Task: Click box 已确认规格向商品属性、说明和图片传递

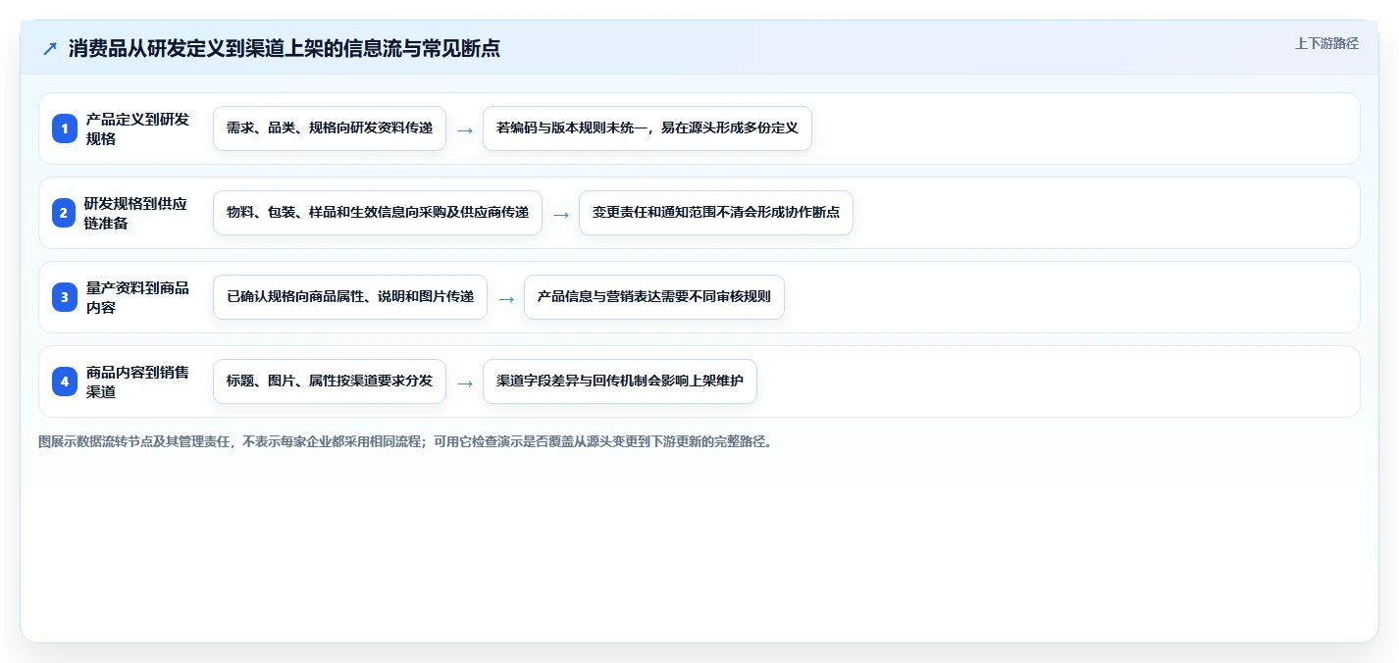Action: (350, 297)
